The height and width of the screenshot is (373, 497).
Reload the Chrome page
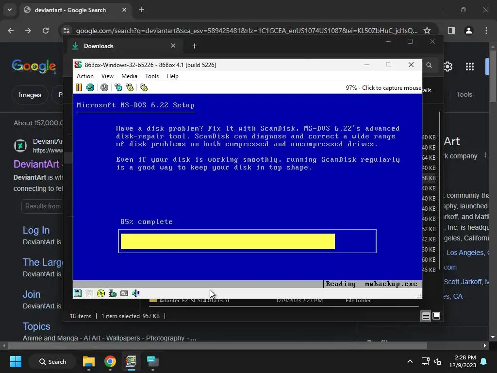pos(46,31)
